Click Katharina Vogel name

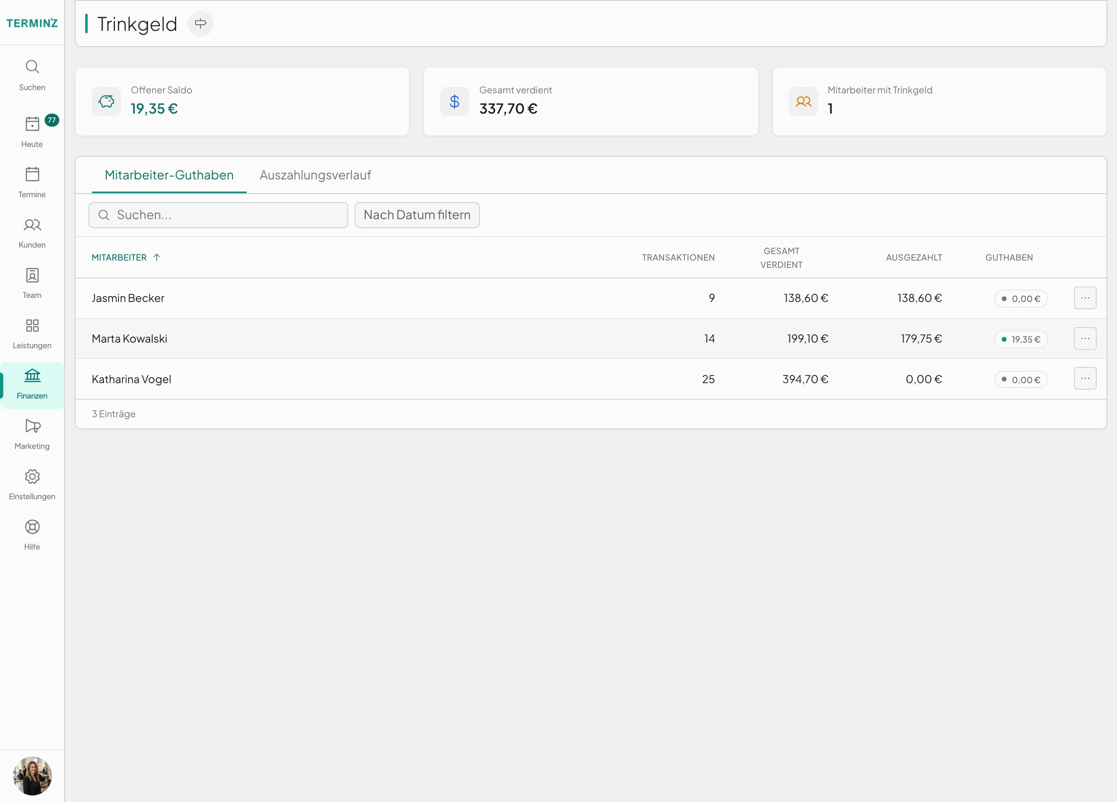tap(132, 379)
